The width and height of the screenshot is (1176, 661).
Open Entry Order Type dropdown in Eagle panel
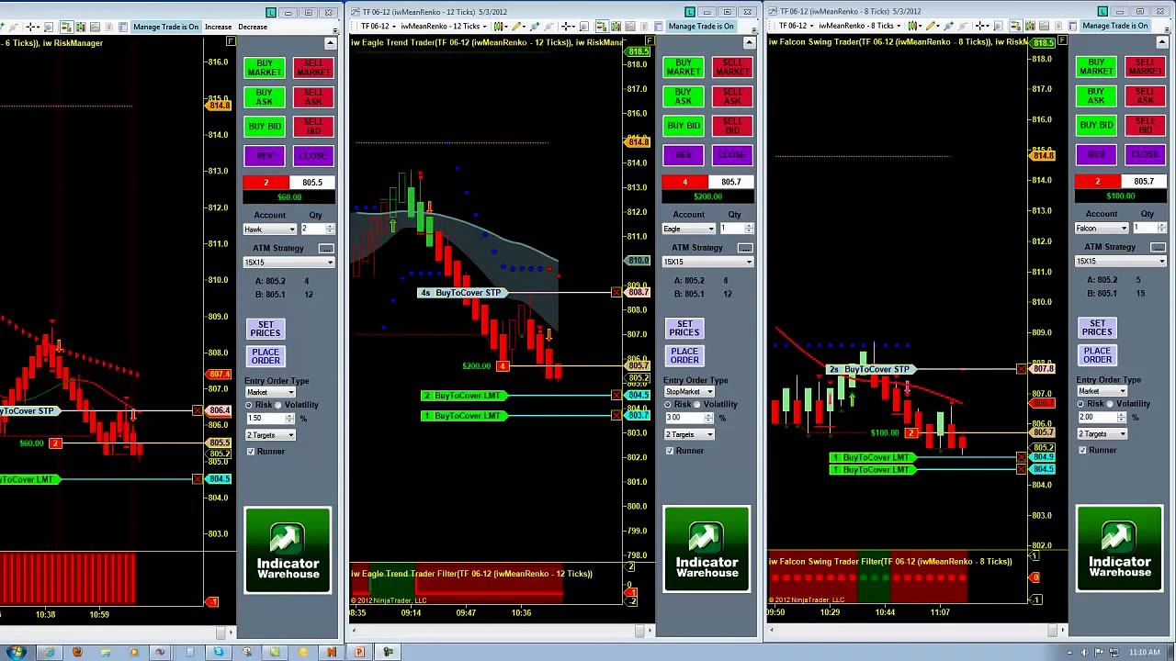point(688,392)
